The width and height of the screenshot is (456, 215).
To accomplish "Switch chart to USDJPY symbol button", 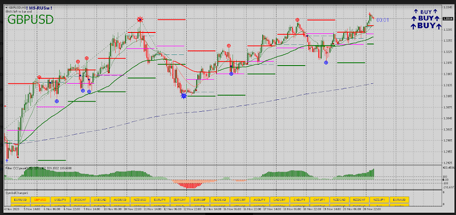I will click(x=60, y=200).
